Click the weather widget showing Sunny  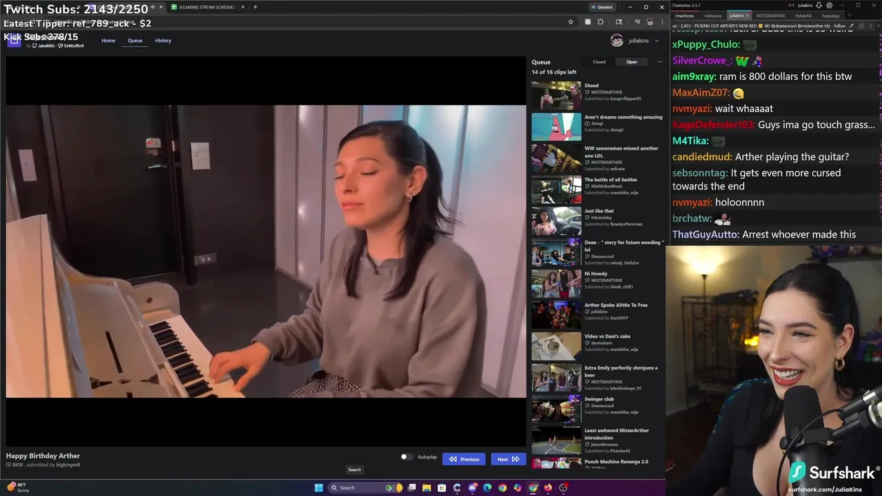18,488
